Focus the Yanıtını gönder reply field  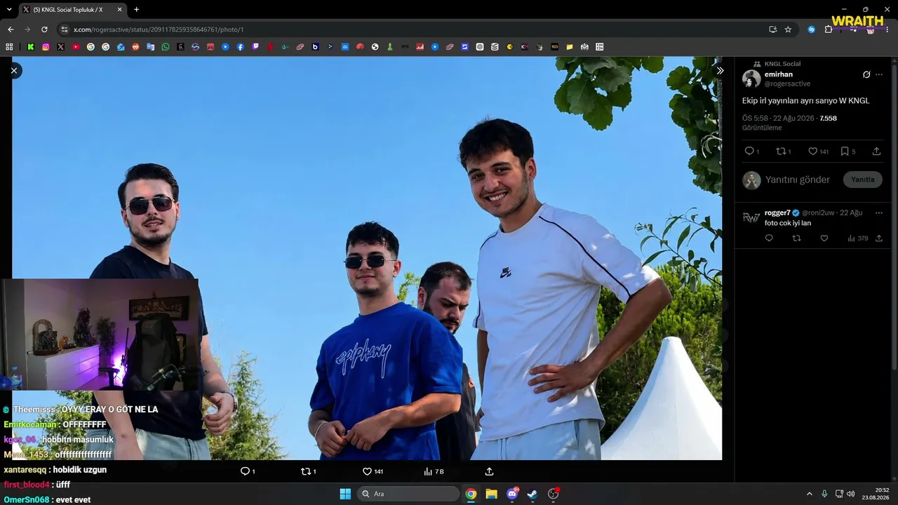(798, 180)
